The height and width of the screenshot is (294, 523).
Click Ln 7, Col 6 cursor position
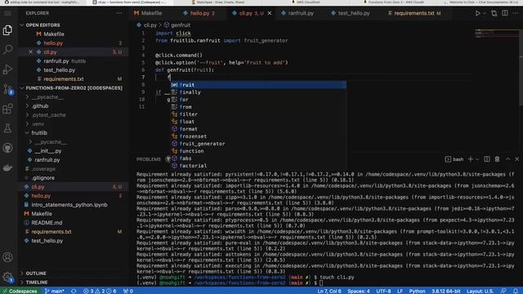pos(329,291)
